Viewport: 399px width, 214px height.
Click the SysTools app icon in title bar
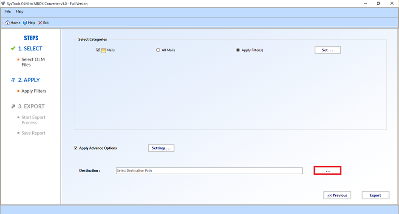(3, 3)
